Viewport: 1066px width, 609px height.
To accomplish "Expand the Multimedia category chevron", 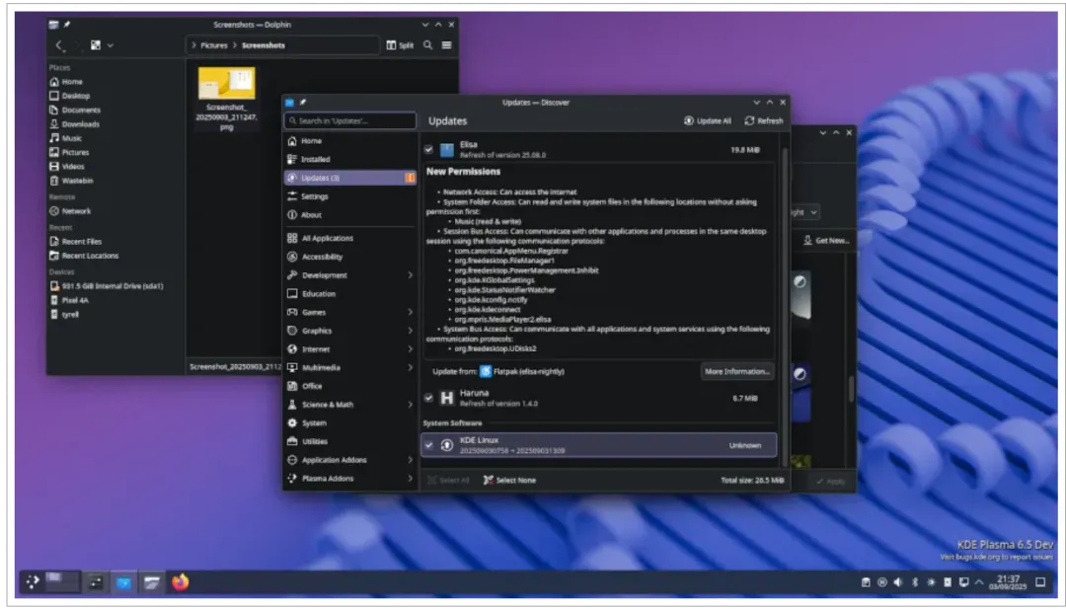I will point(410,367).
